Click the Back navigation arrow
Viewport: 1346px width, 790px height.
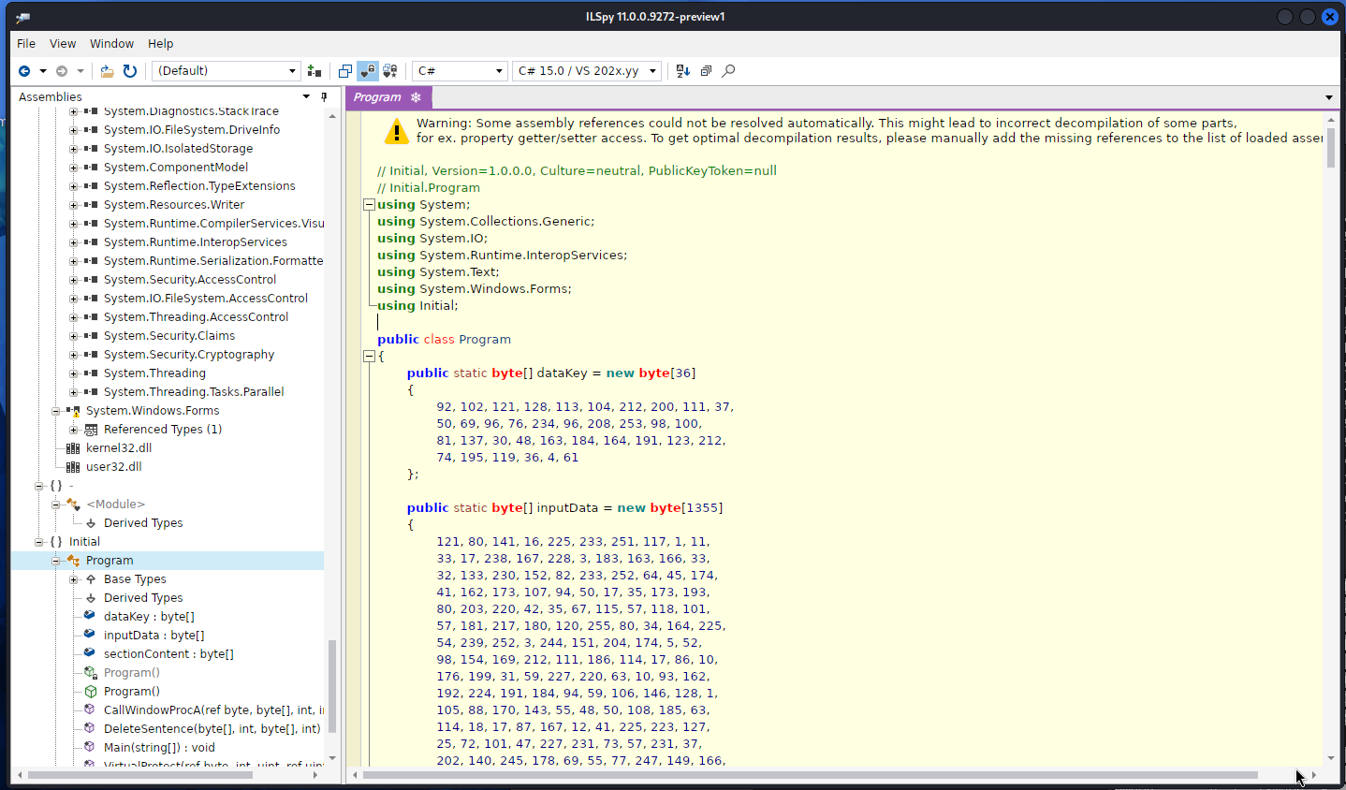tap(24, 71)
